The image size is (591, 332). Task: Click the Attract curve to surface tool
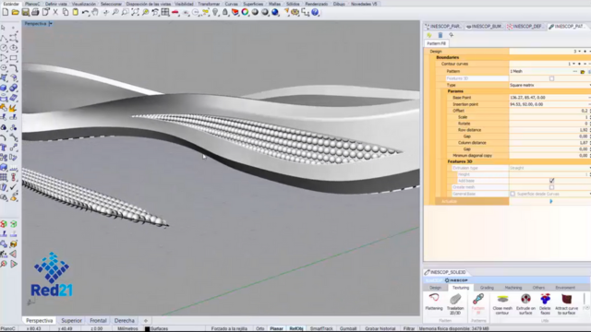(x=566, y=304)
